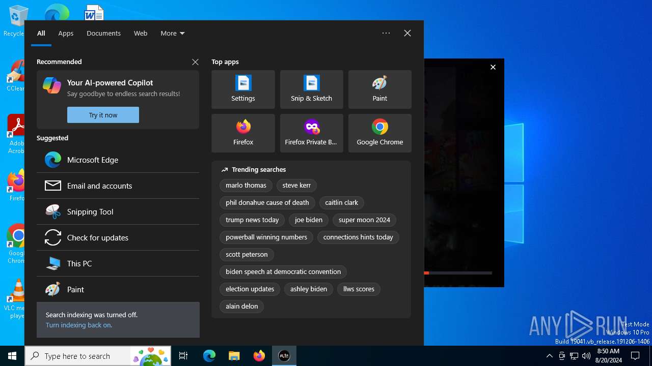The width and height of the screenshot is (652, 366).
Task: Switch to All search tab
Action: click(41, 33)
